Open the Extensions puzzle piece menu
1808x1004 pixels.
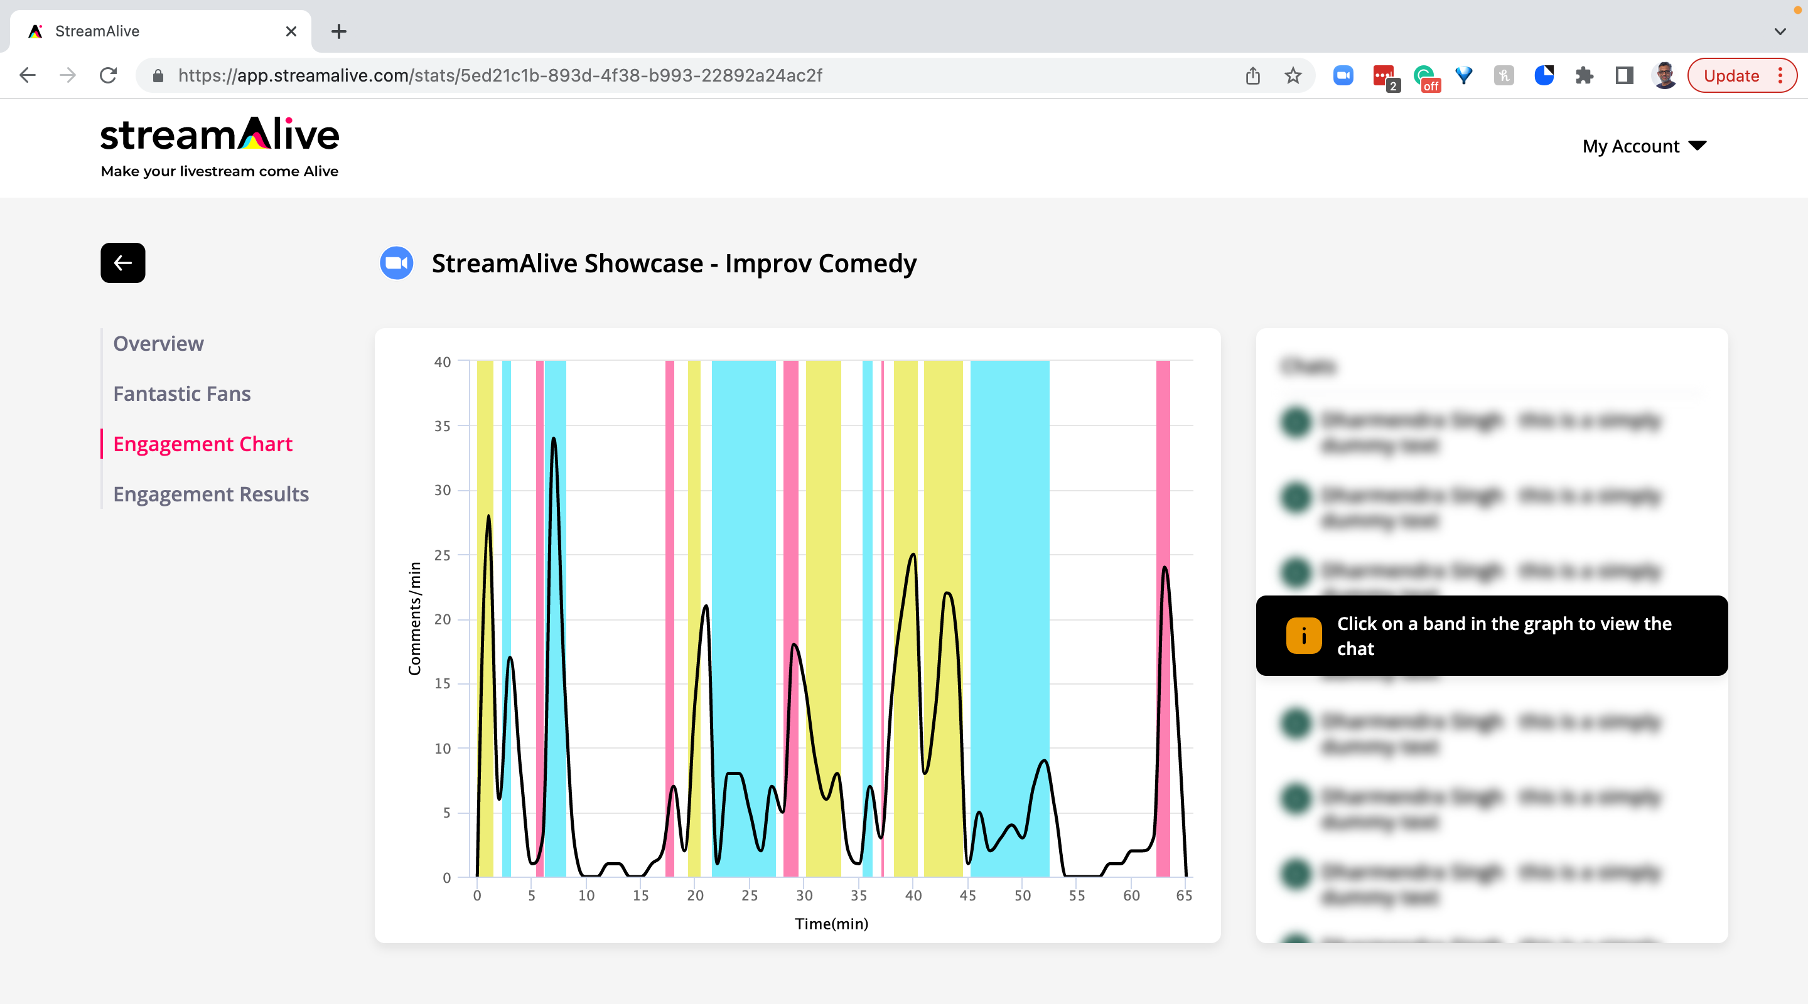(x=1584, y=75)
